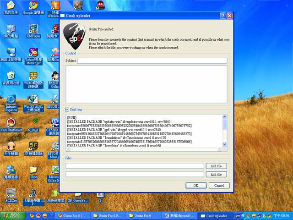
Task: Open the Start menu button
Action: 13,216
